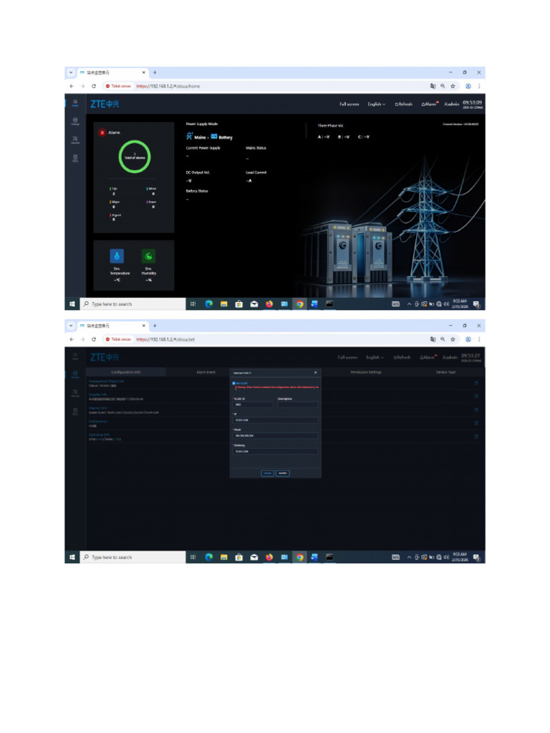Click Gateway input field in dialog
550x733 pixels.
pos(276,451)
